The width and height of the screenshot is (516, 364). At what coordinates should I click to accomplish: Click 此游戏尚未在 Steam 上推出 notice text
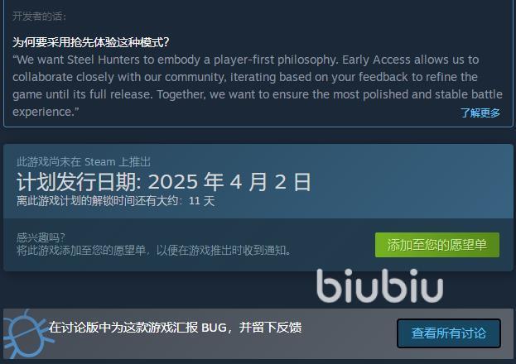coord(84,162)
